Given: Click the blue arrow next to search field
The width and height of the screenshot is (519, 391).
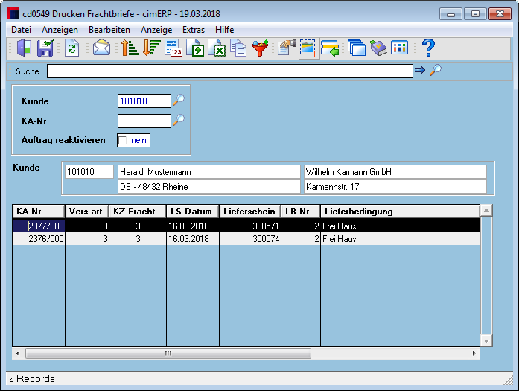Looking at the screenshot, I should (420, 70).
